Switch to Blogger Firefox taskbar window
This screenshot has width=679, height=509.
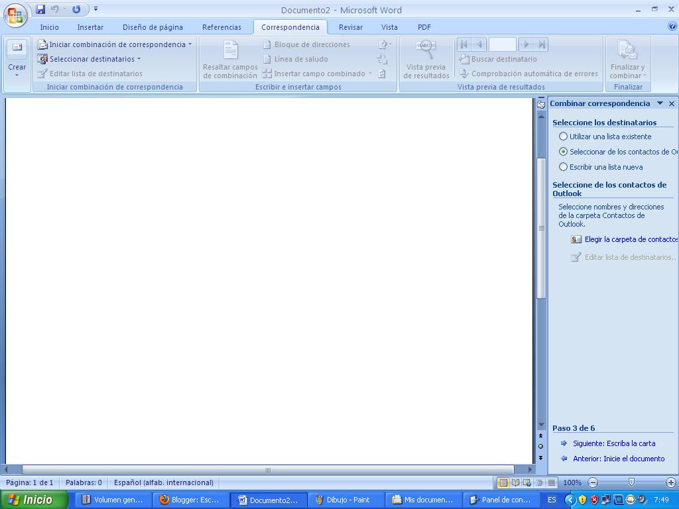pos(190,500)
